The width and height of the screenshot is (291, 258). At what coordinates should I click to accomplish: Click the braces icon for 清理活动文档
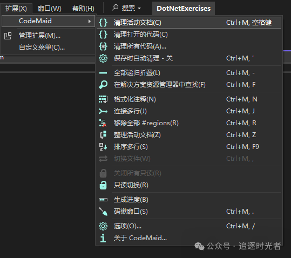click(103, 23)
